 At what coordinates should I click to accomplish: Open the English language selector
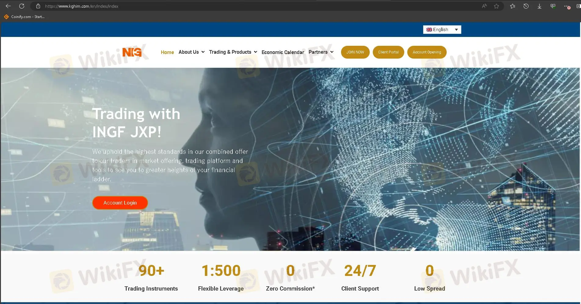(442, 29)
